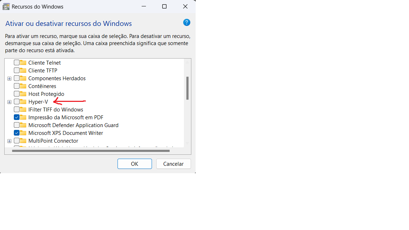Select the Hyper-V label in the list
The height and width of the screenshot is (230, 409).
38,102
